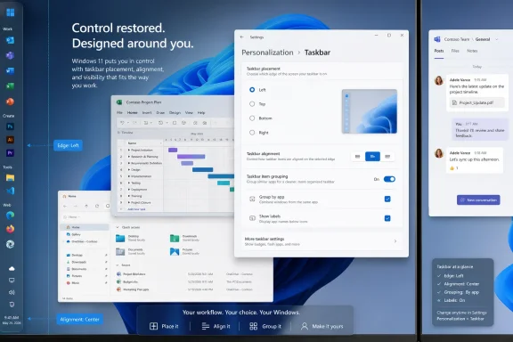Launch Firefox from the taskbar
513x342 pixels.
point(10,229)
